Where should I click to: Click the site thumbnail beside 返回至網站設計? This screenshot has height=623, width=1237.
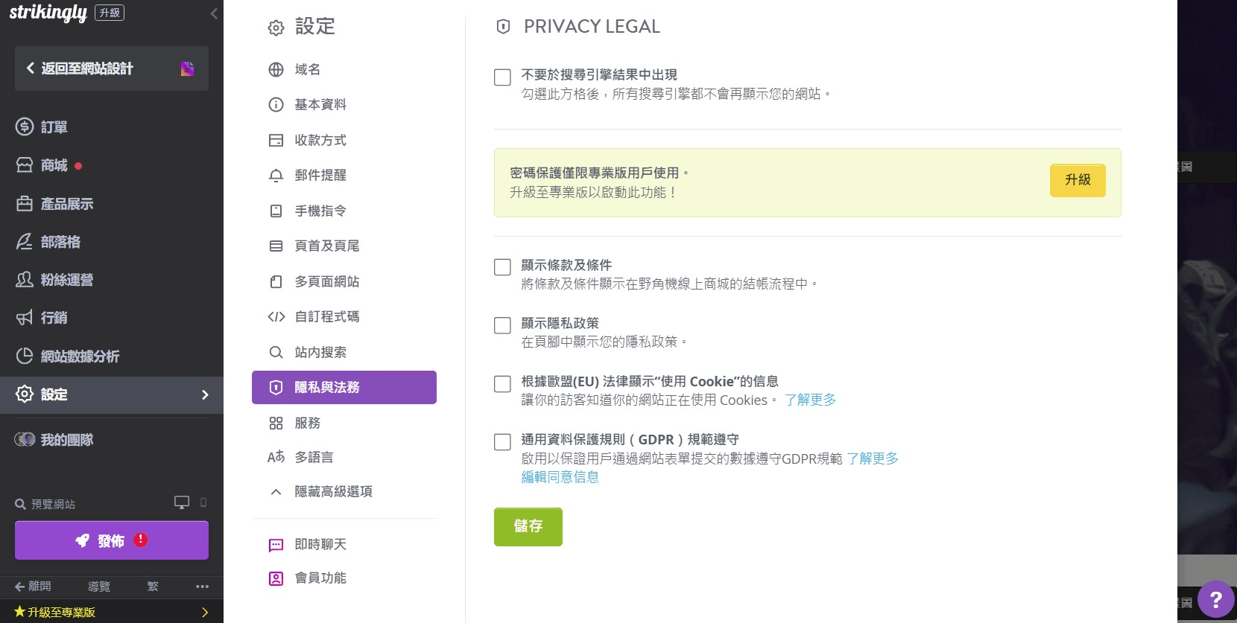pos(188,68)
